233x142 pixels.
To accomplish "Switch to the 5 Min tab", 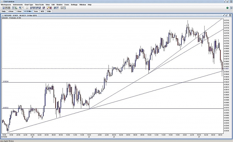I will point(49,11).
